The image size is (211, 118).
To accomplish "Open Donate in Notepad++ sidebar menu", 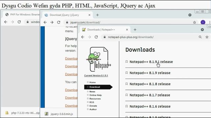I will [x=93, y=106].
